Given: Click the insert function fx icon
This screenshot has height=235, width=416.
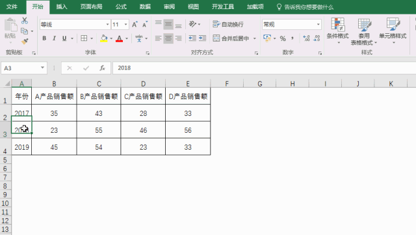Looking at the screenshot, I should coord(103,68).
